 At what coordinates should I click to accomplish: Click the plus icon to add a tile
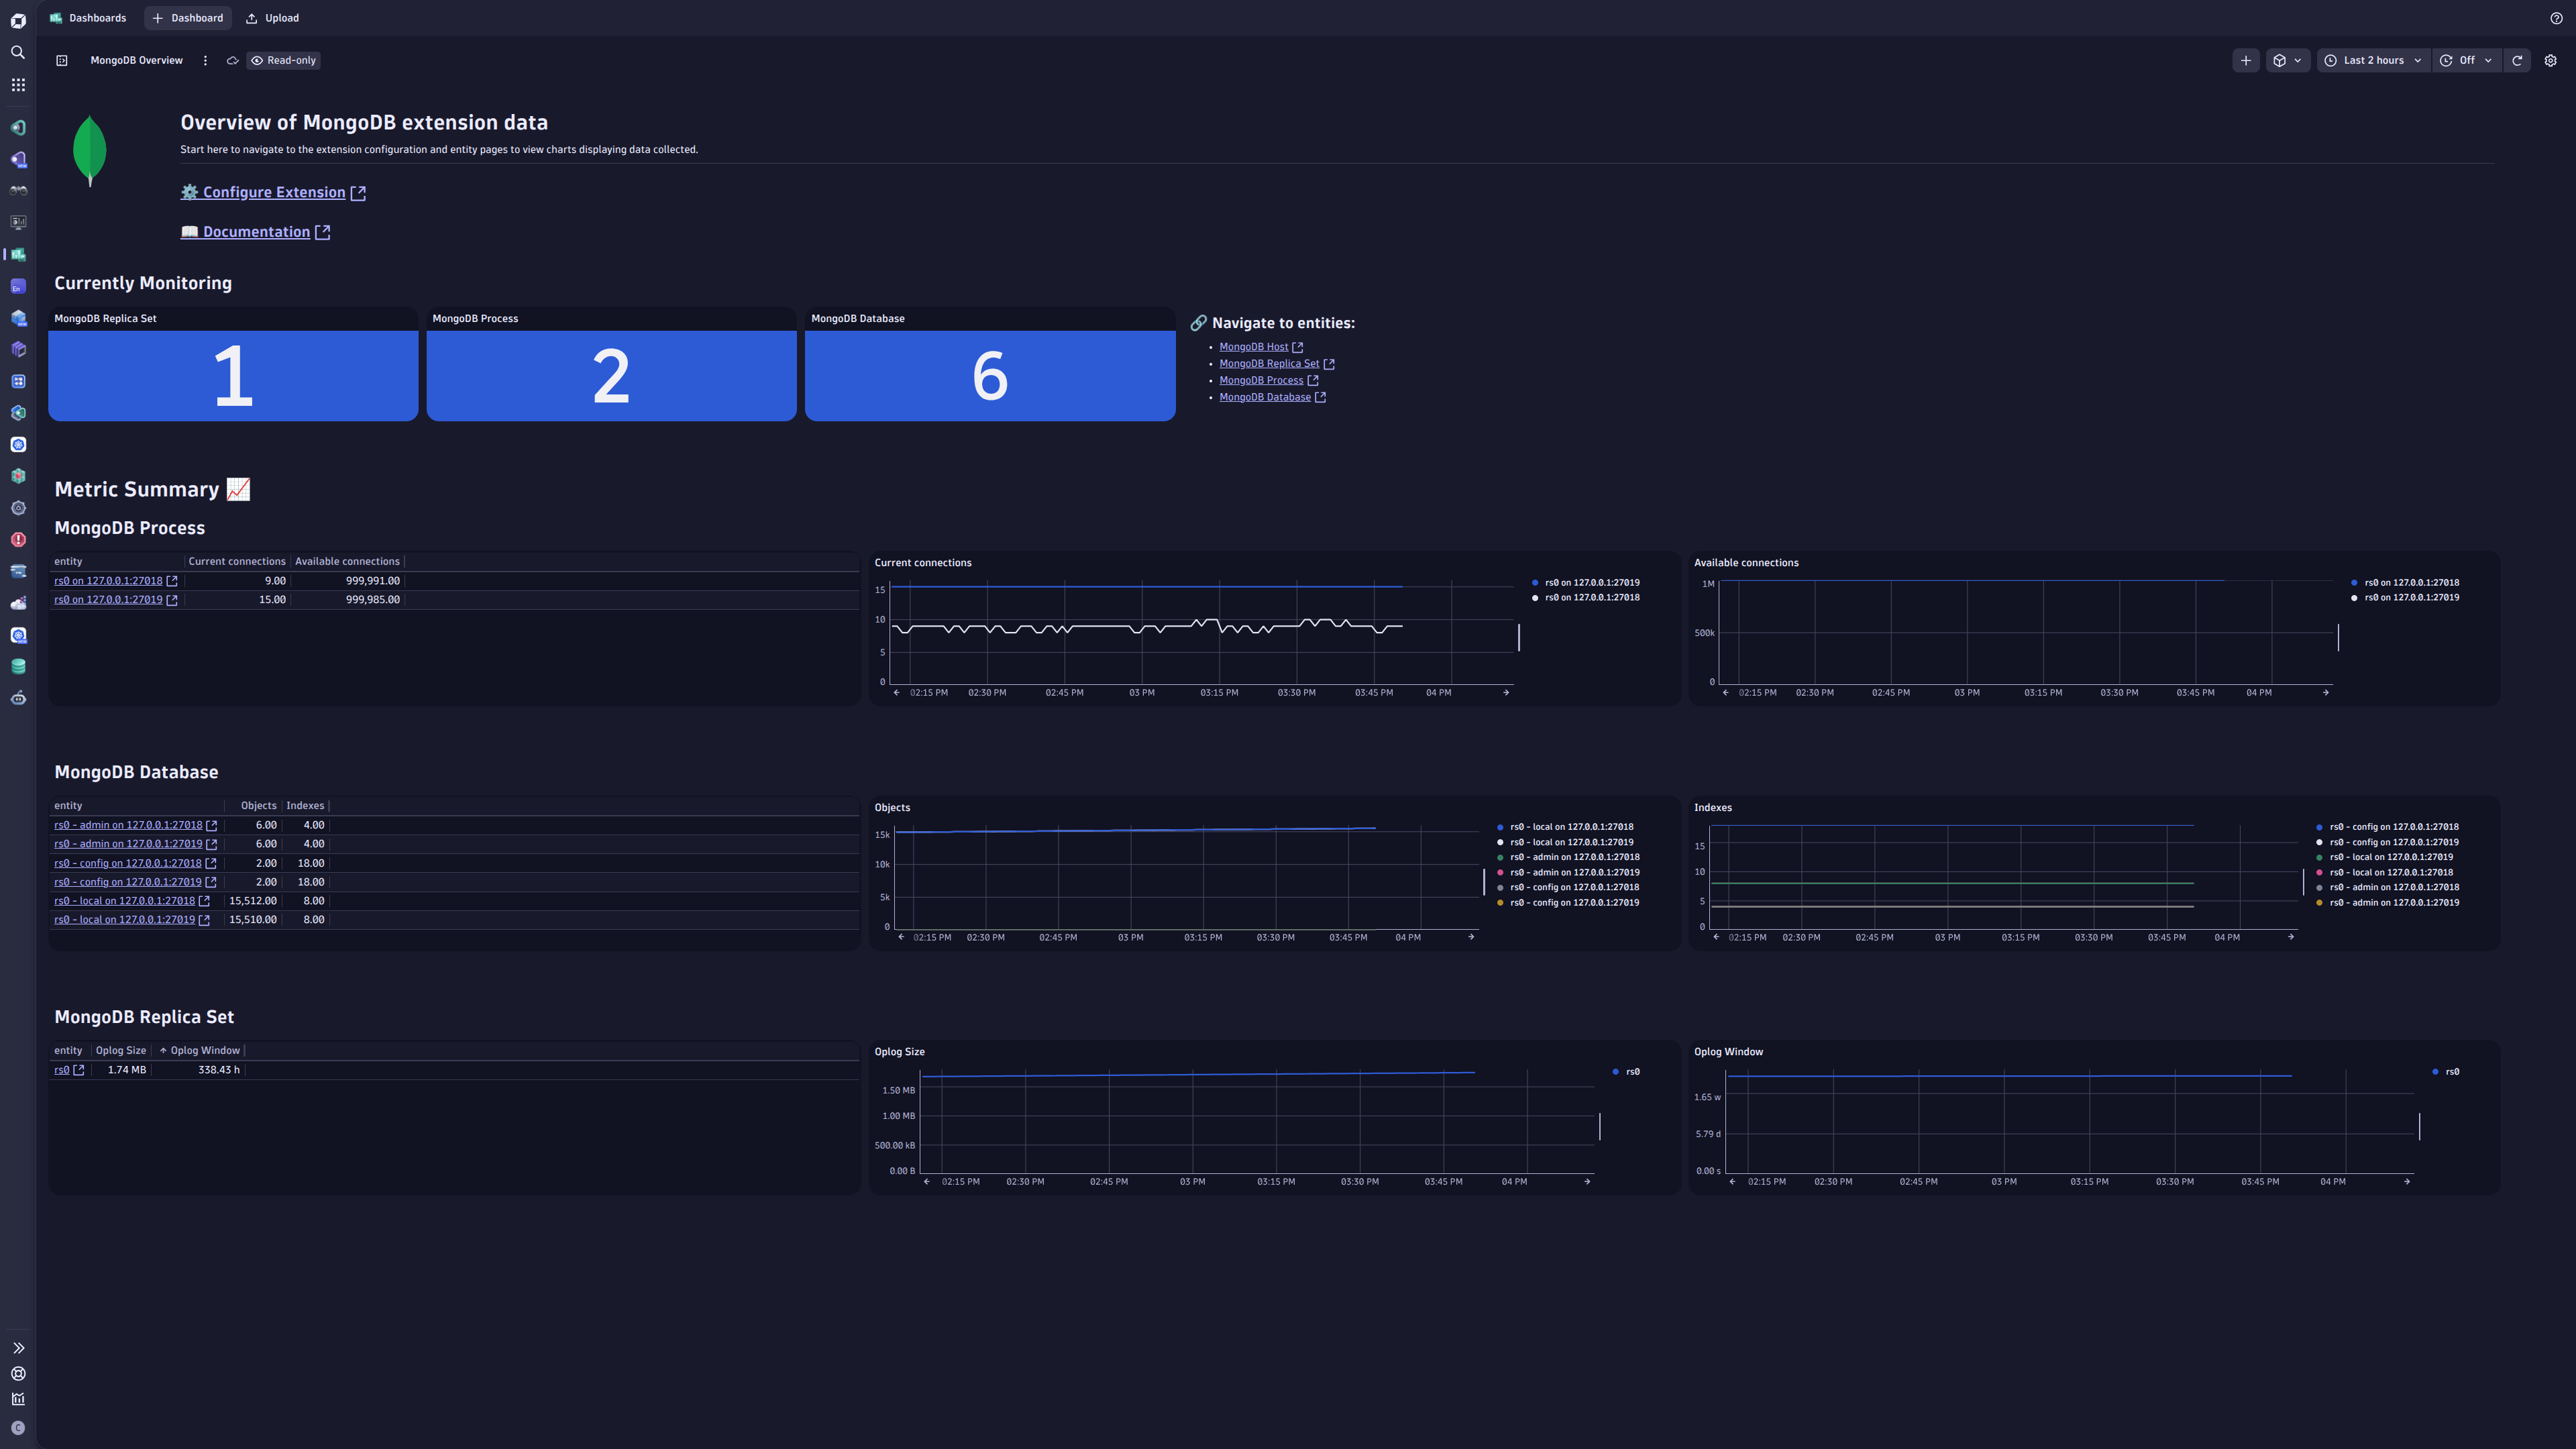pyautogui.click(x=2246, y=60)
